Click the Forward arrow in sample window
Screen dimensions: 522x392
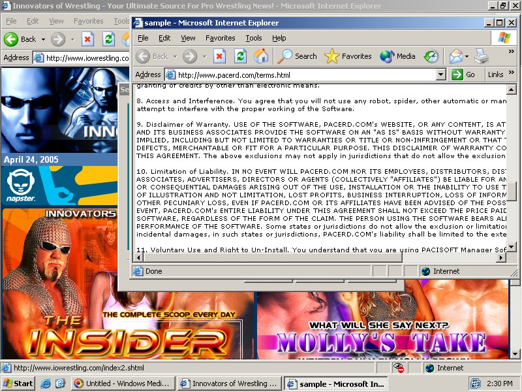pyautogui.click(x=190, y=56)
